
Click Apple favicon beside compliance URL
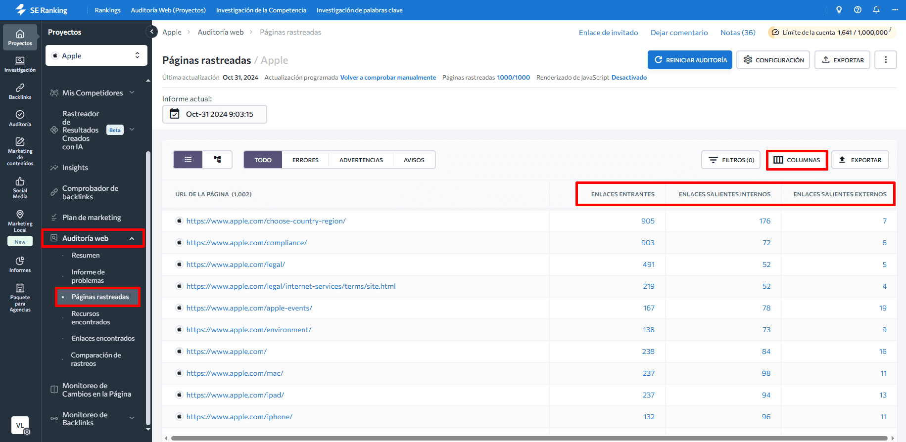(x=179, y=243)
